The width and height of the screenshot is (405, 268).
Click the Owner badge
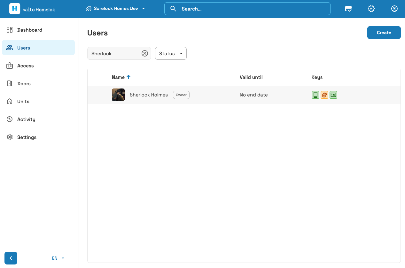click(x=181, y=95)
